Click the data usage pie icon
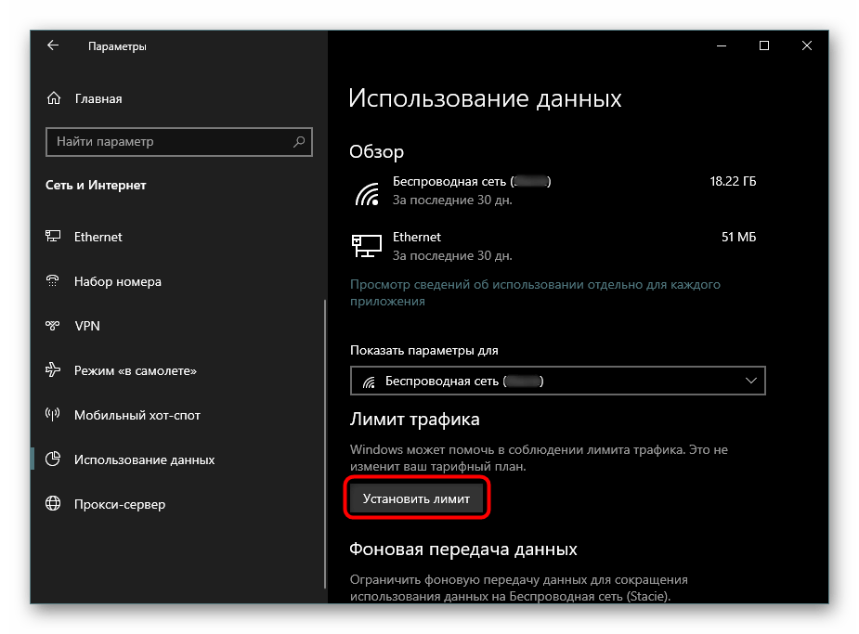The image size is (859, 634). click(x=54, y=459)
